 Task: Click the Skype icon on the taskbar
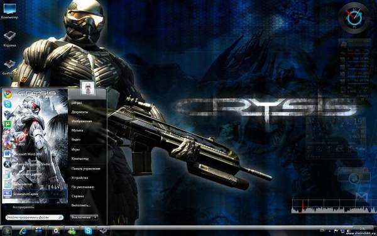coord(88,231)
